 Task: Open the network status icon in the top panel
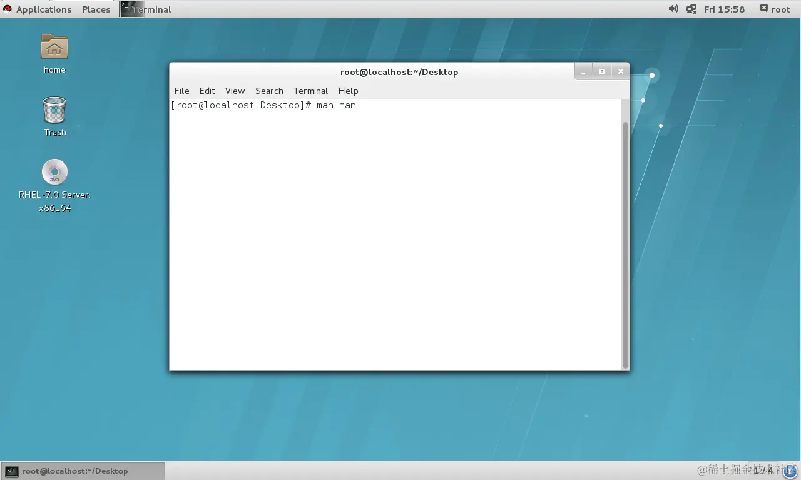691,9
